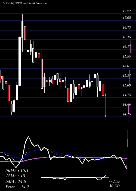Click the 15.88 price level label
This screenshot has height=191, width=136.
pos(127,56)
